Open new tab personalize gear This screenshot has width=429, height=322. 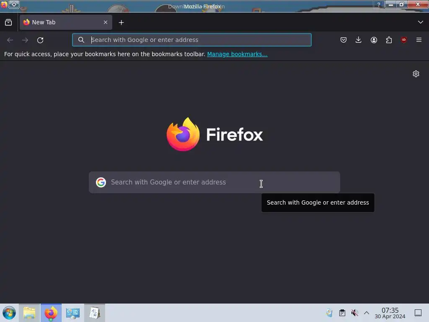[416, 74]
